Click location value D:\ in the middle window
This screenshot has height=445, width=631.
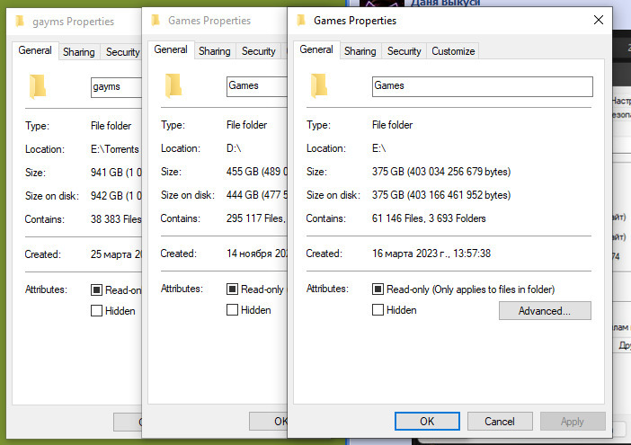tap(234, 148)
